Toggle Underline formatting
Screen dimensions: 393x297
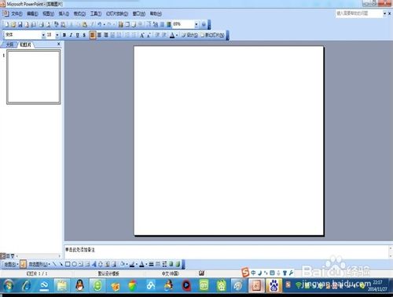click(x=77, y=35)
